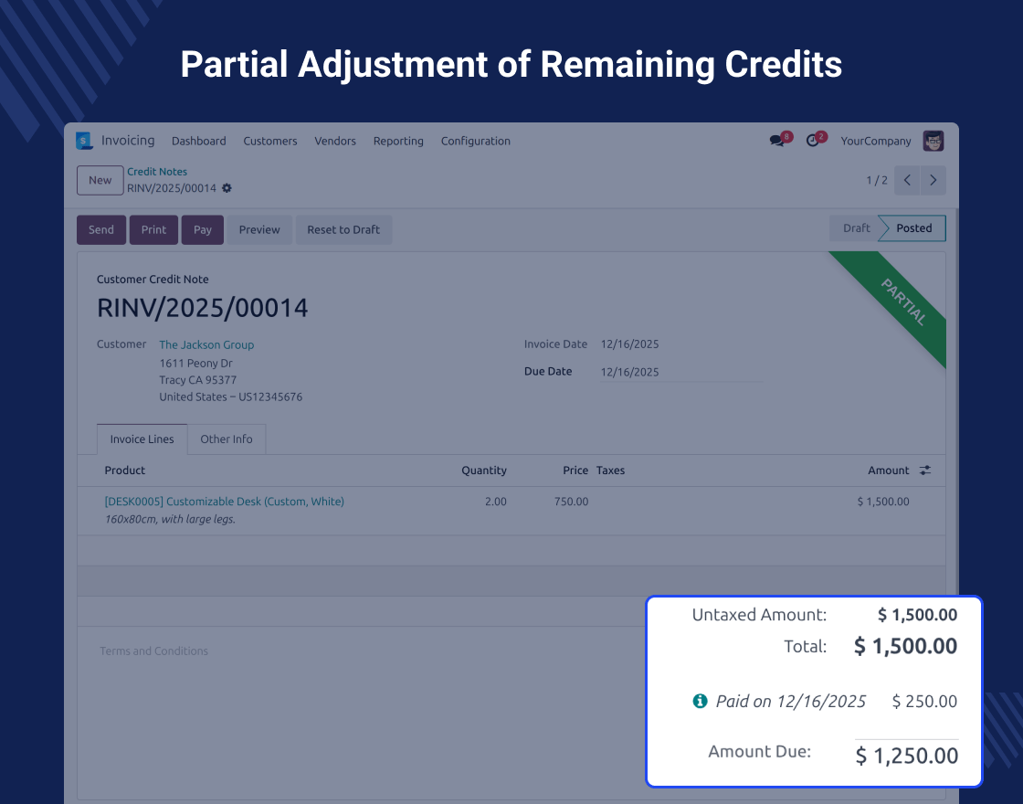Click the user avatar picture
Viewport: 1023px width, 804px height.
pos(933,141)
